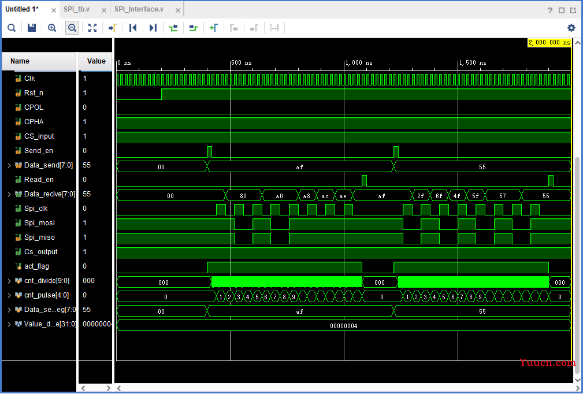Viewport: 583px width, 394px height.
Task: Click the yellow 2,000.000 ns cursor label
Action: tap(548, 43)
